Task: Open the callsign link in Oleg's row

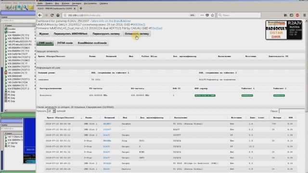Action: (107, 141)
